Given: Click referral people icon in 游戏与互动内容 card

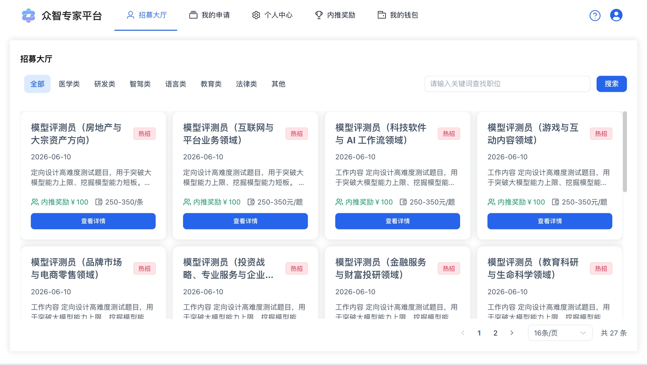Looking at the screenshot, I should click(492, 202).
